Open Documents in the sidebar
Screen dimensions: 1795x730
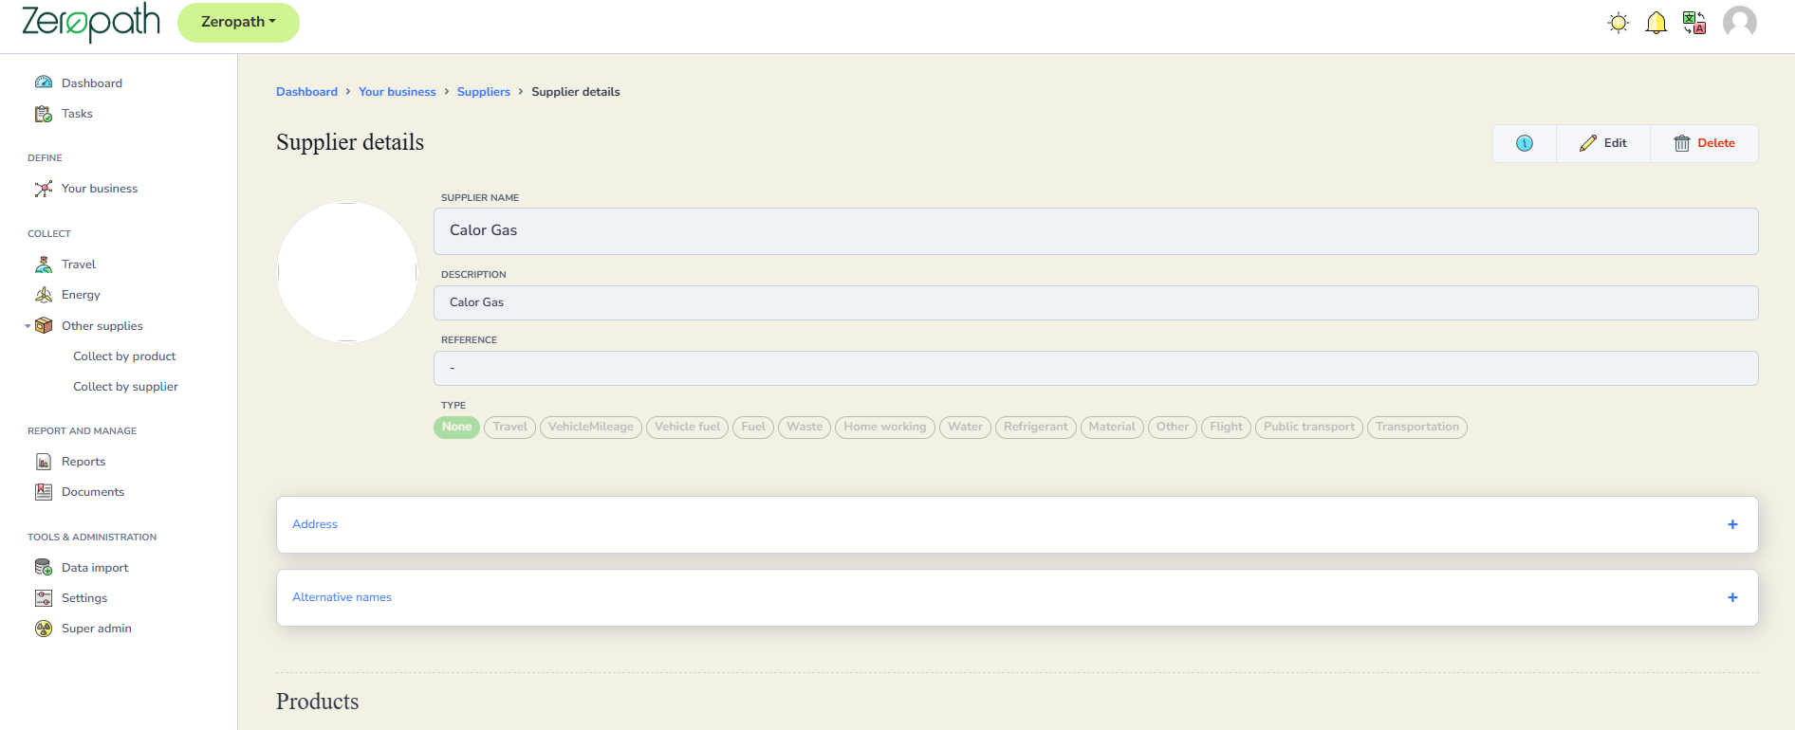(93, 492)
